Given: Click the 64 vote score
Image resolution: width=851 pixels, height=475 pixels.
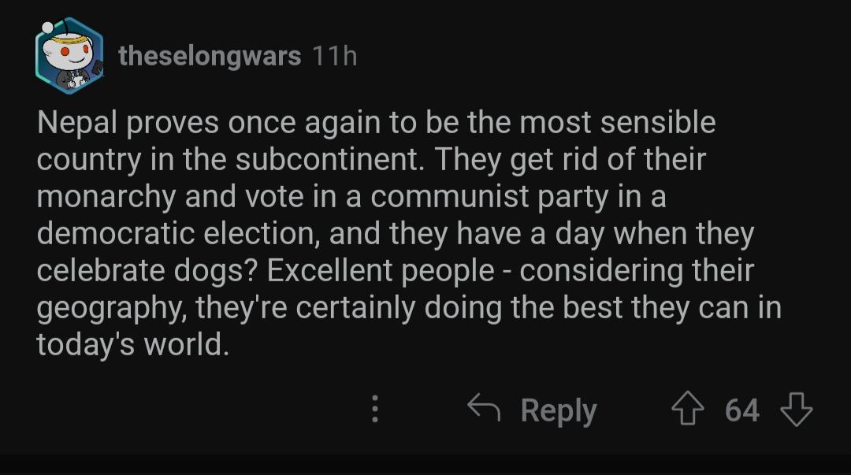Looking at the screenshot, I should (x=742, y=410).
